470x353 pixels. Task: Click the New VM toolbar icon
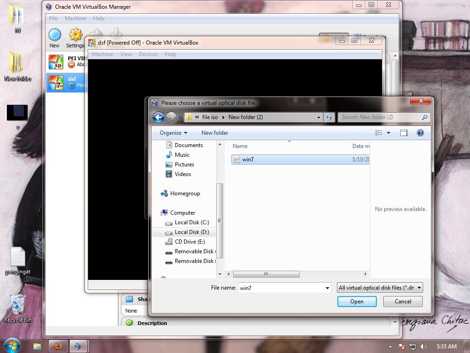[55, 38]
